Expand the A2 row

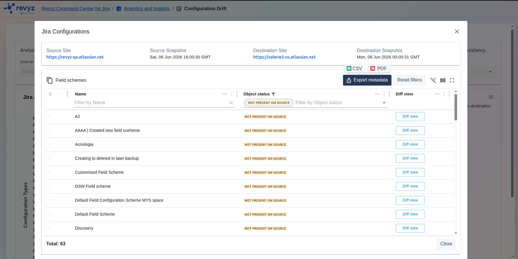[x=50, y=117]
